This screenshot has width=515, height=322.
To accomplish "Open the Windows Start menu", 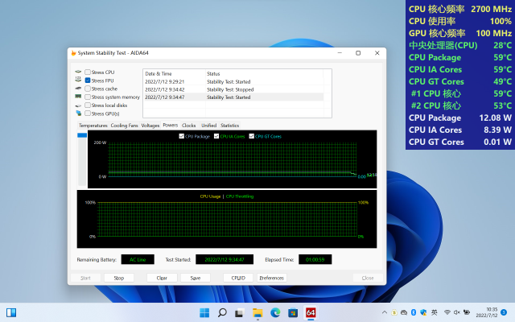I will coord(204,312).
